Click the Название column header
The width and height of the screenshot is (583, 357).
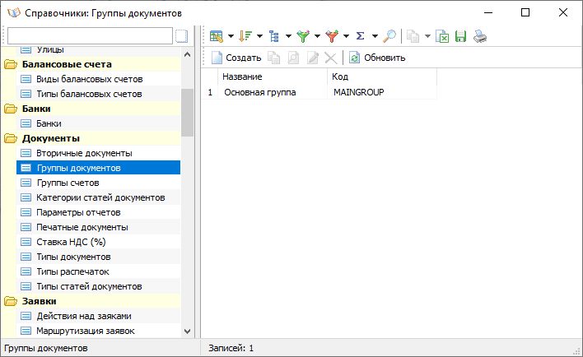(273, 76)
